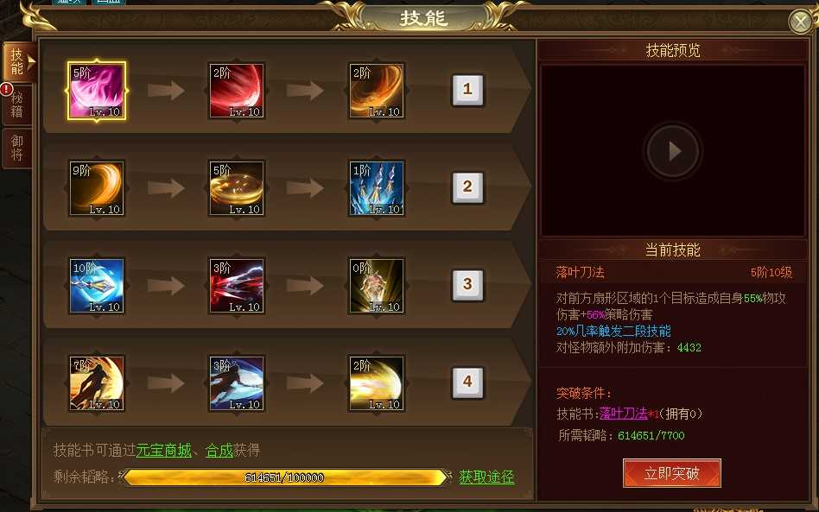
Task: Select the 5阶 golden ring skill icon
Action: coord(237,188)
